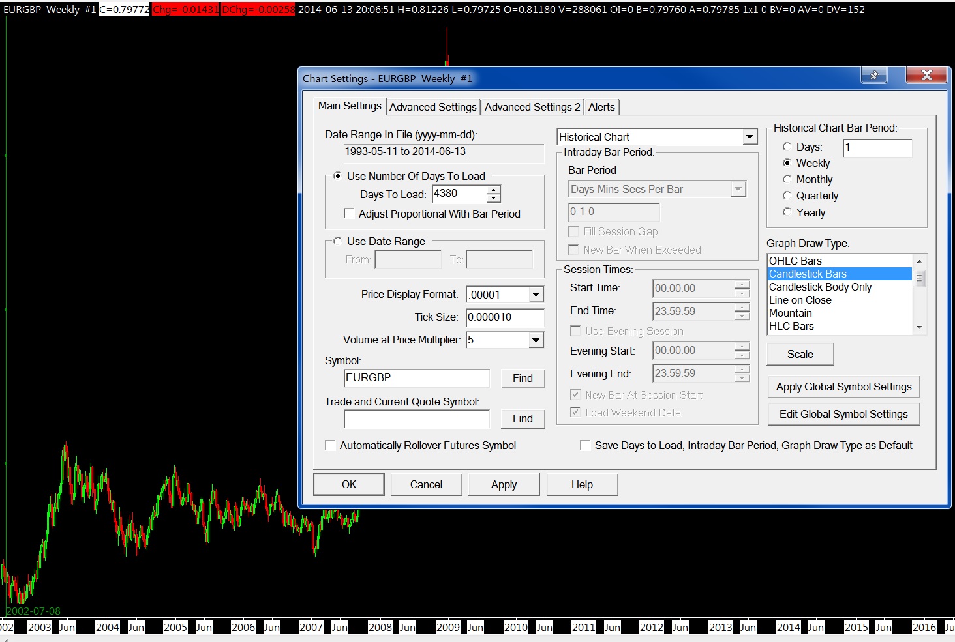955x642 pixels.
Task: Click Edit Global Symbol Settings
Action: coord(843,414)
